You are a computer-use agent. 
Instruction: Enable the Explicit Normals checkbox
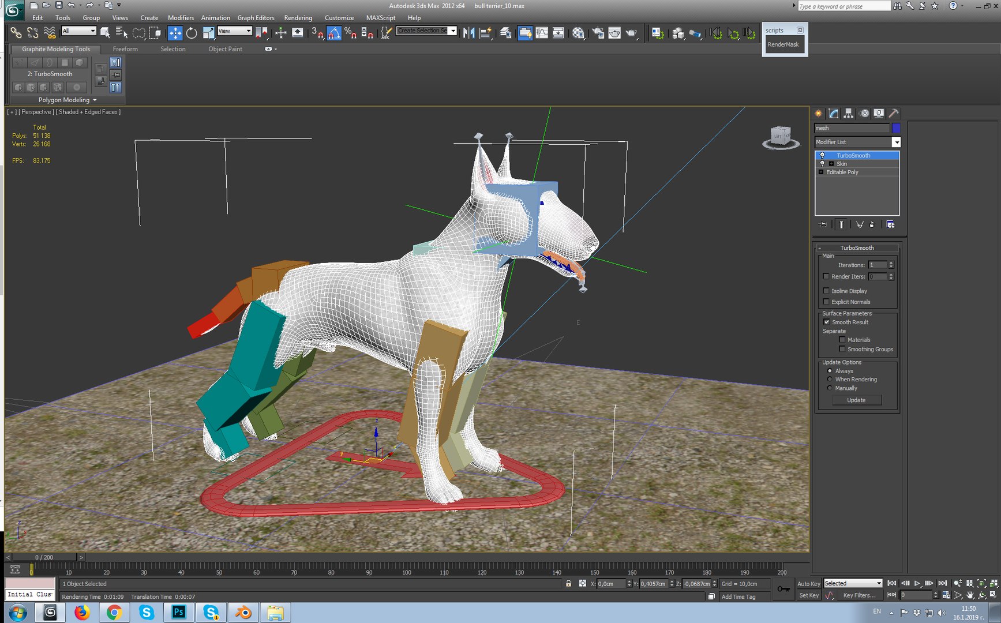826,302
